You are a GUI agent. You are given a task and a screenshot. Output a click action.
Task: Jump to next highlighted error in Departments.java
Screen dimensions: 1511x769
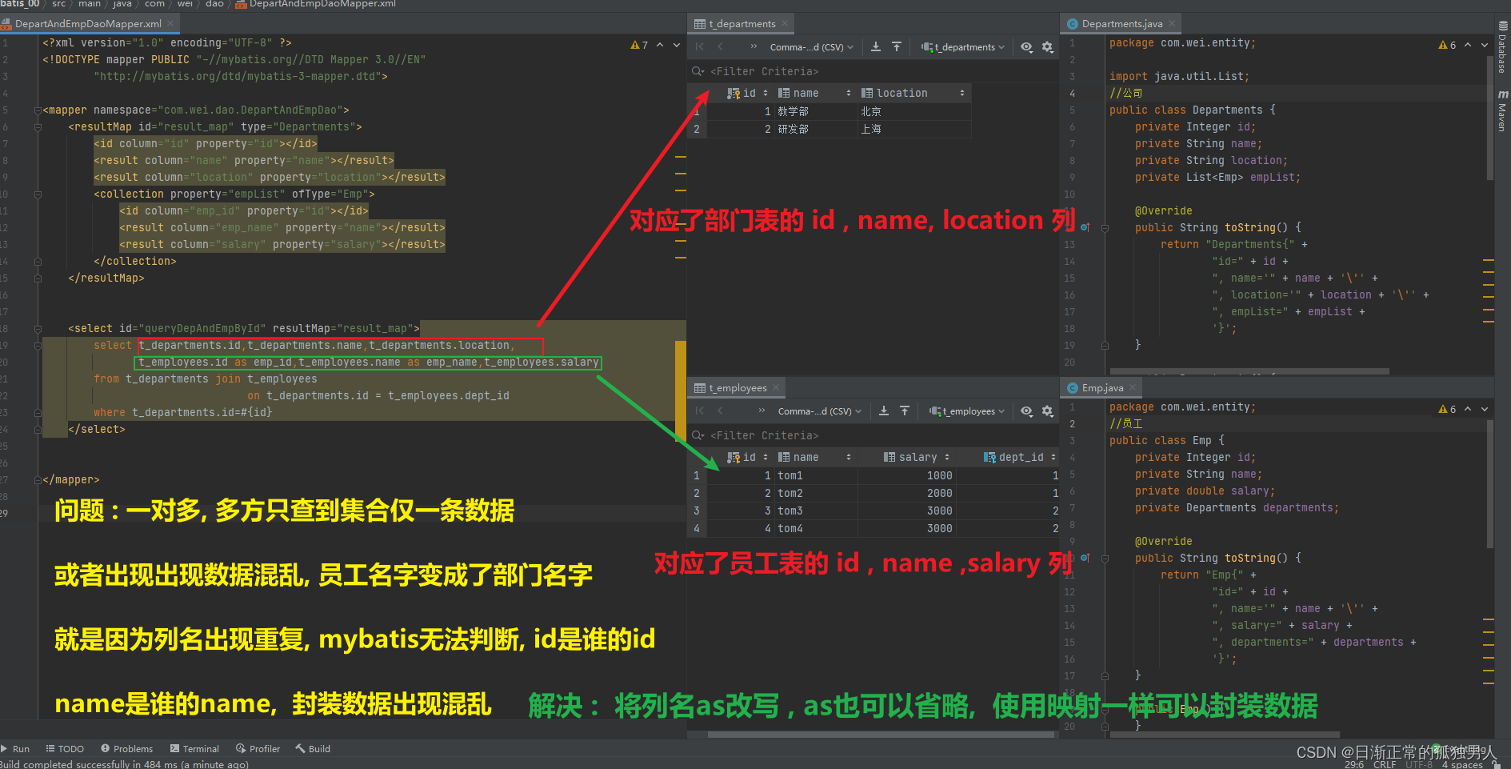tap(1485, 46)
